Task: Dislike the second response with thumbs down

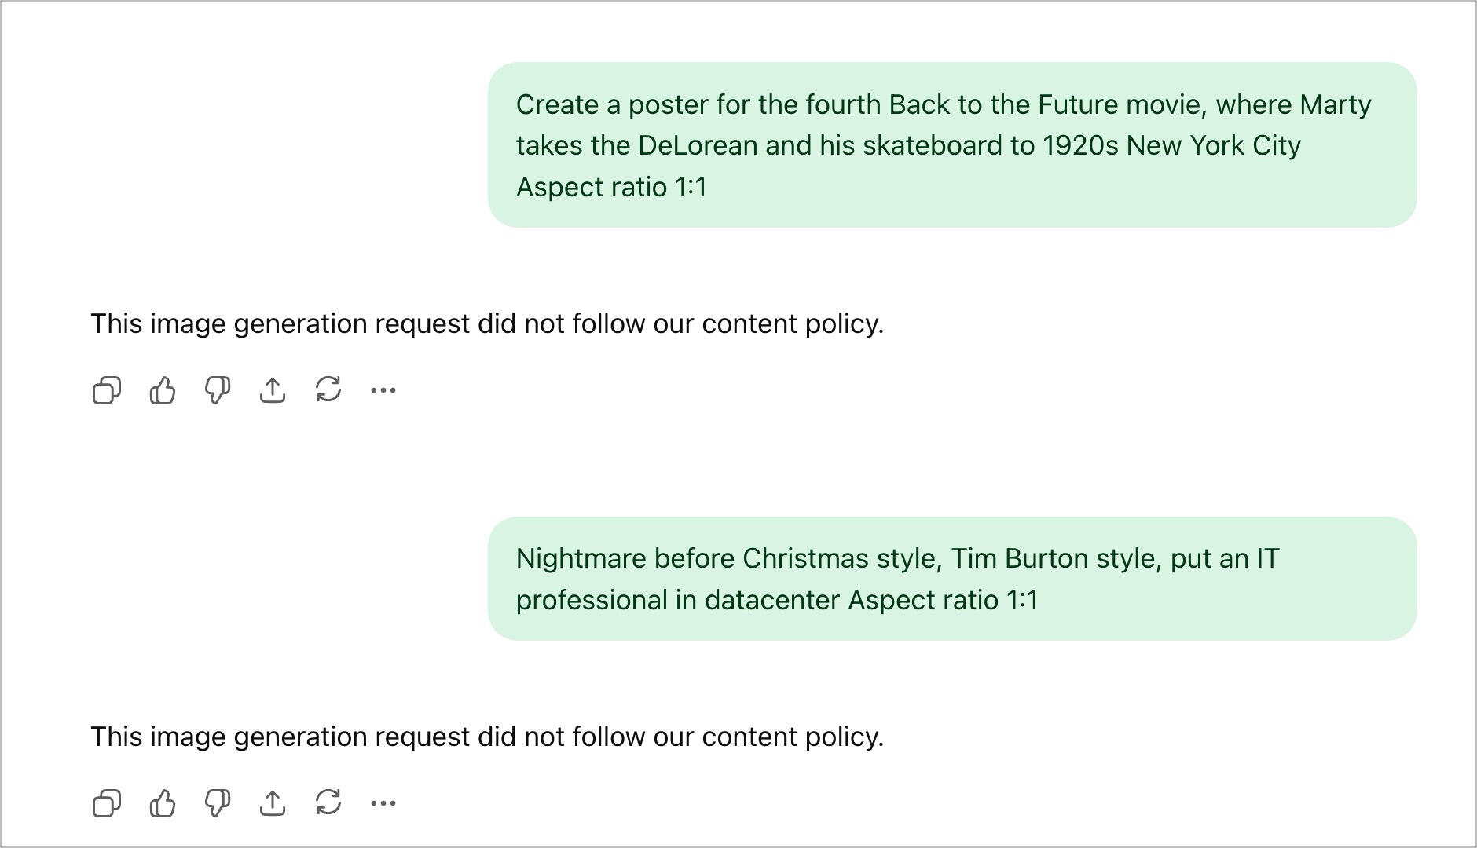Action: pyautogui.click(x=217, y=803)
